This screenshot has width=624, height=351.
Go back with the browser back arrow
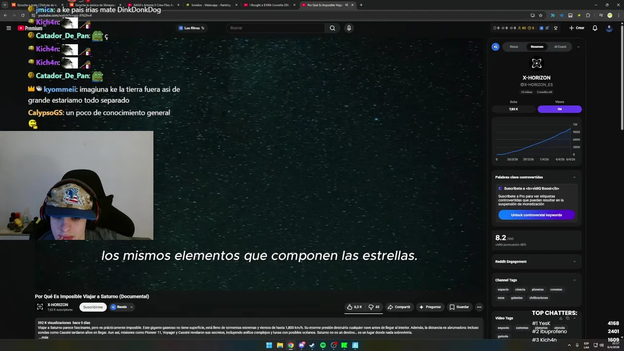pyautogui.click(x=5, y=15)
